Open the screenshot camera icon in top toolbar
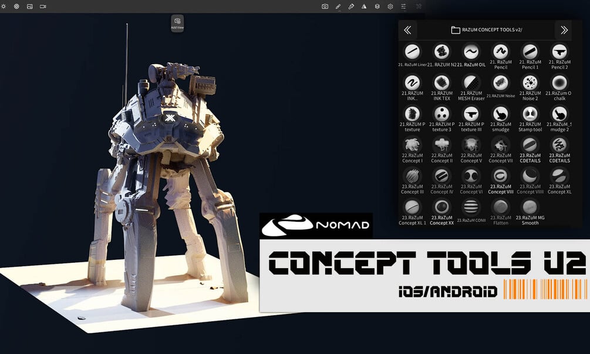The height and width of the screenshot is (354, 590). tap(325, 6)
